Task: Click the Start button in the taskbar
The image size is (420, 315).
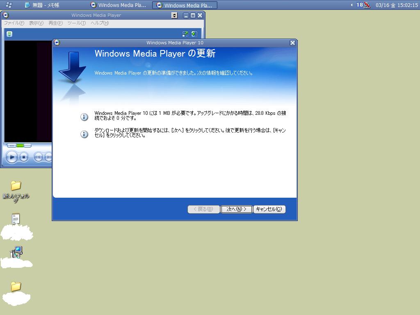Action: pyautogui.click(x=9, y=5)
